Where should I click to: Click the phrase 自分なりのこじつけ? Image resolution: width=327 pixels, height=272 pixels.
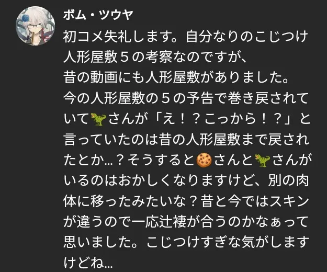pyautogui.click(x=247, y=37)
